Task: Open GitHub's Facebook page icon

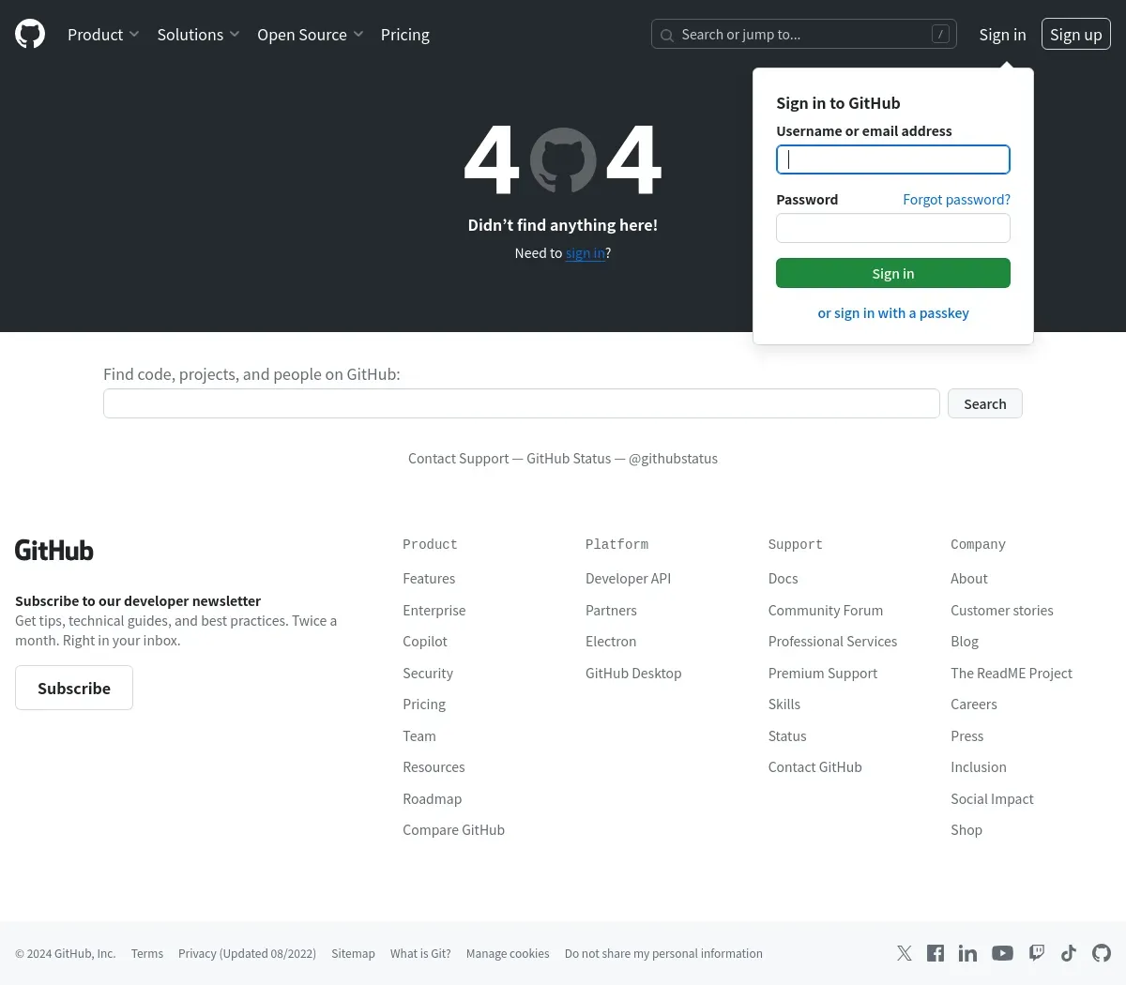Action: pyautogui.click(x=936, y=953)
